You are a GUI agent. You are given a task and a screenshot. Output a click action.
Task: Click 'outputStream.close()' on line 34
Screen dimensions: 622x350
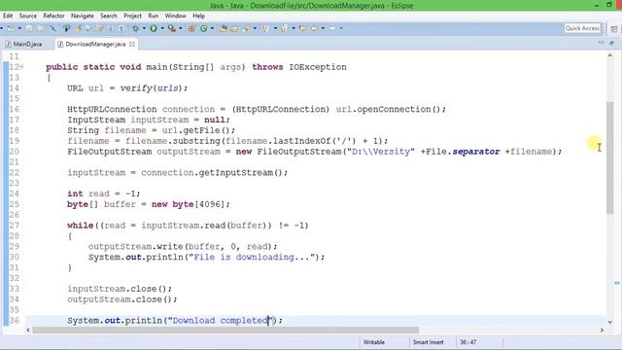120,299
